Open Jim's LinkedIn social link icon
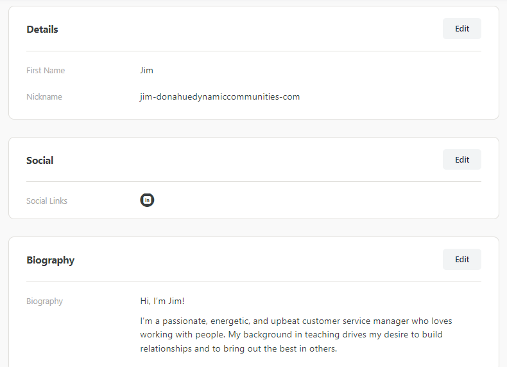Viewport: 507px width, 367px height. pyautogui.click(x=147, y=200)
